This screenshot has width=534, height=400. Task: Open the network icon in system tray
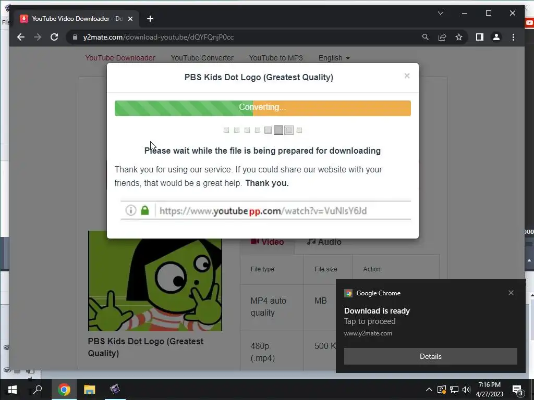click(x=454, y=390)
